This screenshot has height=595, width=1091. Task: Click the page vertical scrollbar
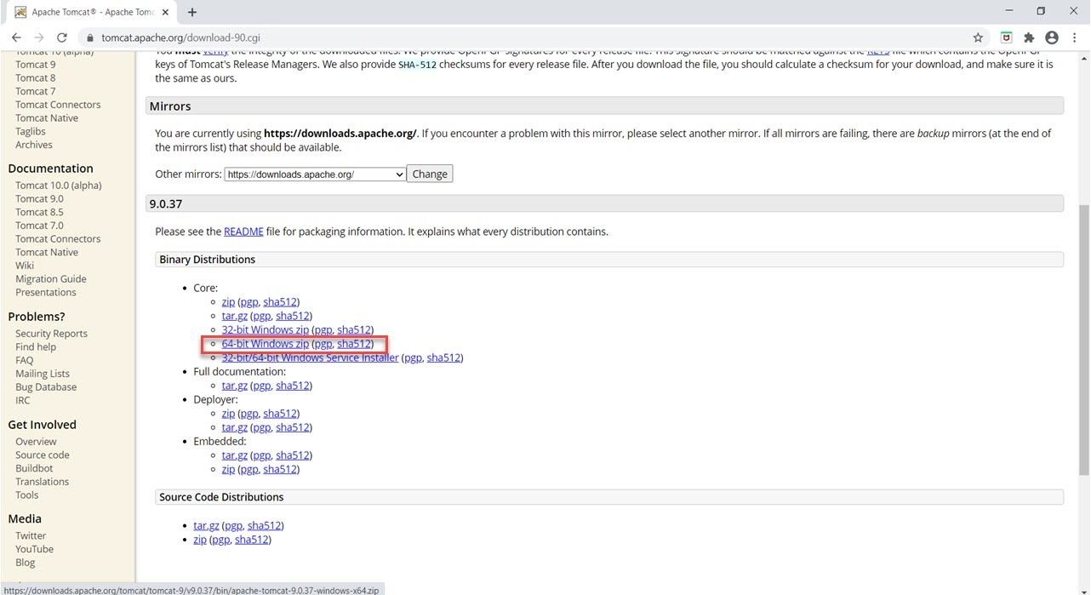(x=1083, y=340)
